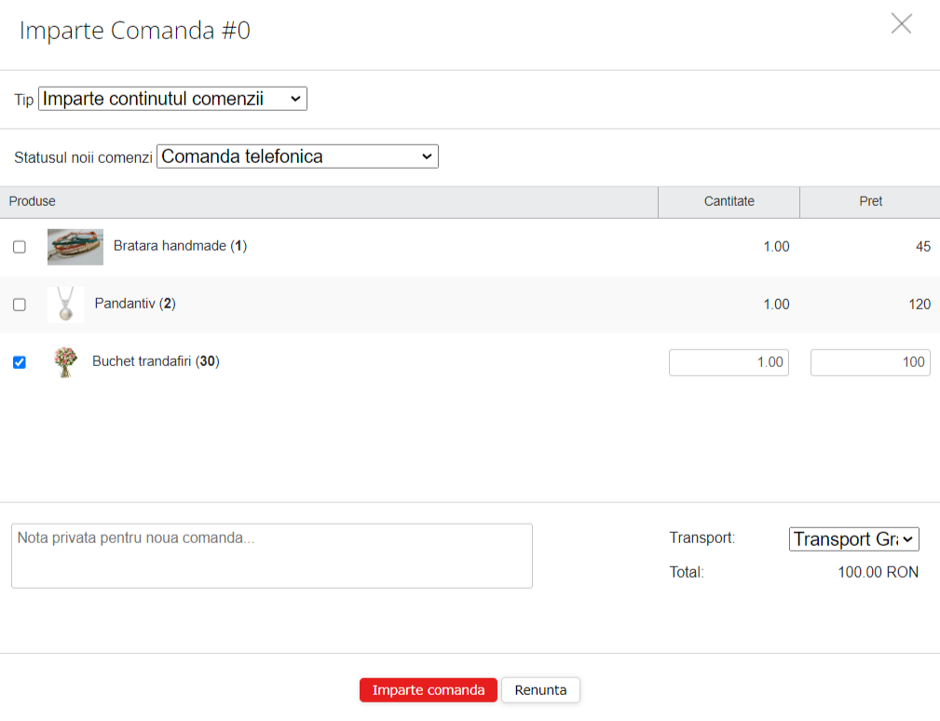Enable the Pandantiv product checkbox
The image size is (940, 721).
pyautogui.click(x=20, y=305)
